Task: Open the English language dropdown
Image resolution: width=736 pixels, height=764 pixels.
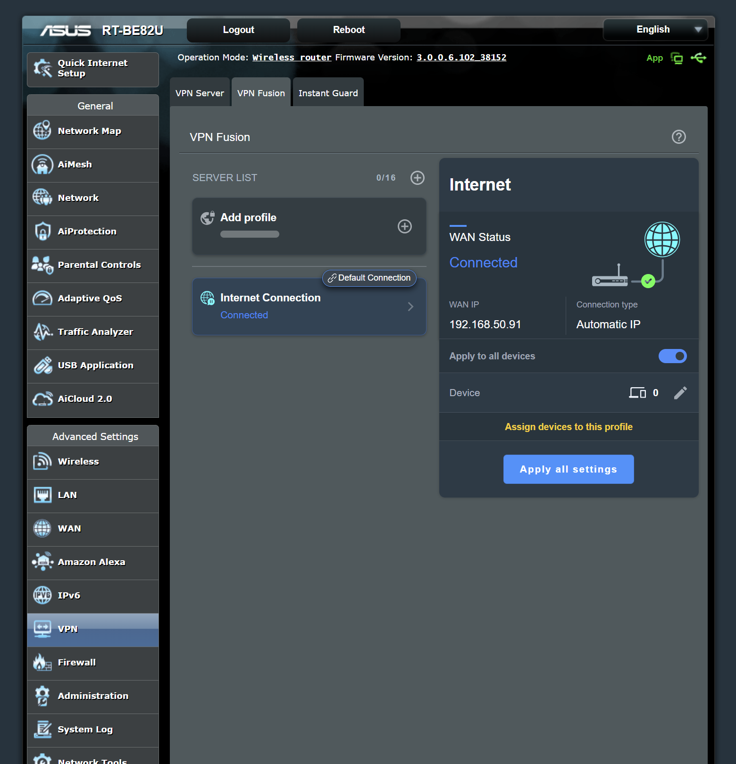Action: point(655,30)
